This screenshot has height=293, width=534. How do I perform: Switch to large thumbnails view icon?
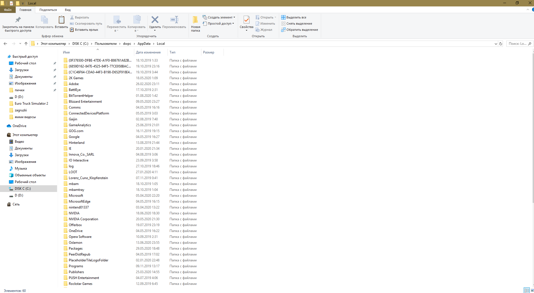pyautogui.click(x=532, y=290)
